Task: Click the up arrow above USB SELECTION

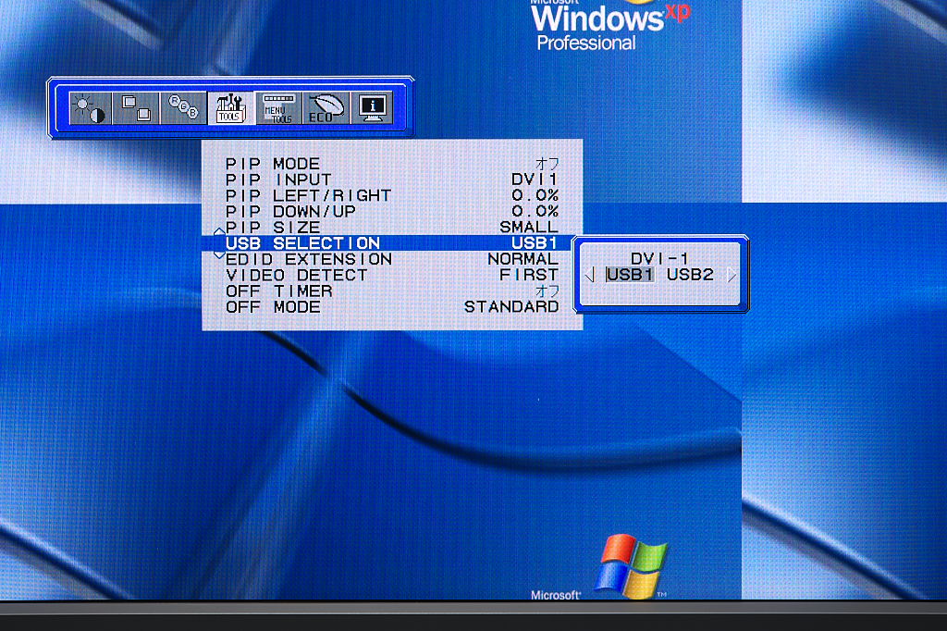Action: (x=219, y=230)
